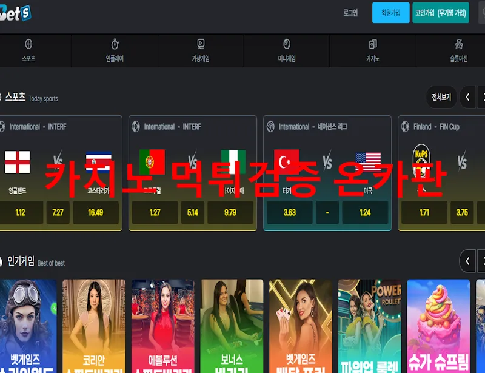Image resolution: width=485 pixels, height=373 pixels.
Task: Click the basketball icon above 스포츠
Action: tap(28, 44)
